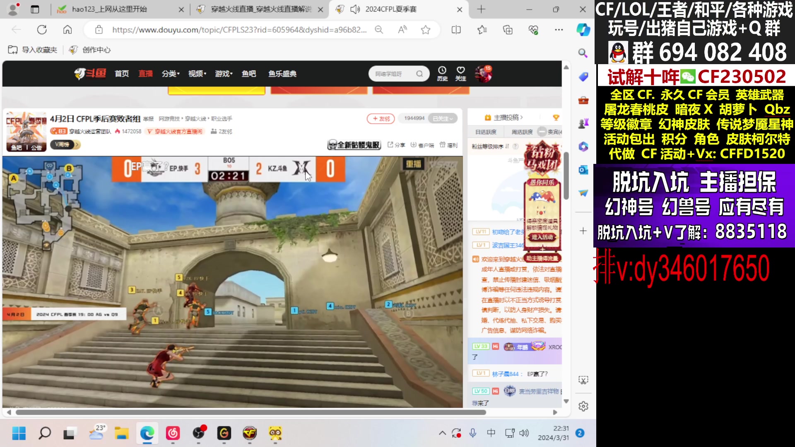
Task: Click the 举报 report link
Action: pos(148,119)
